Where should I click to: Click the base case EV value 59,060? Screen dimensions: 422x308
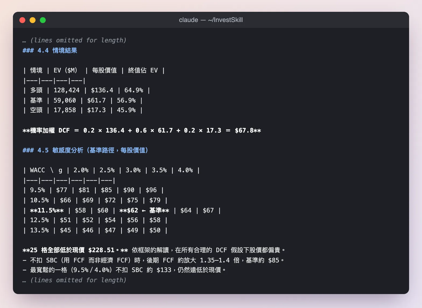(x=65, y=100)
